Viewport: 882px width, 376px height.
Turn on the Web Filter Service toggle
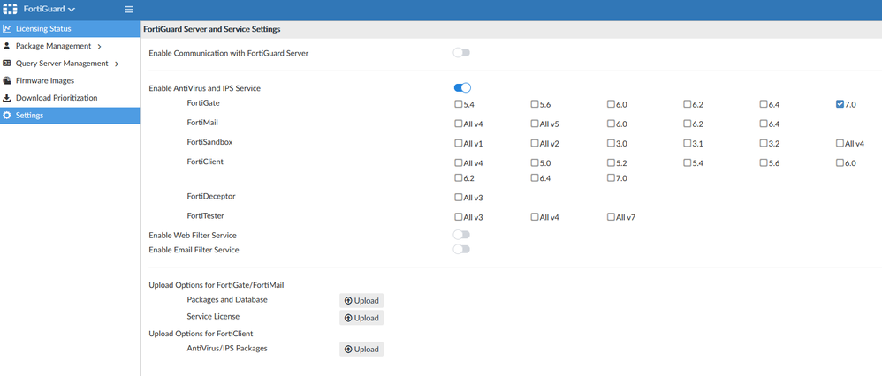pos(461,235)
